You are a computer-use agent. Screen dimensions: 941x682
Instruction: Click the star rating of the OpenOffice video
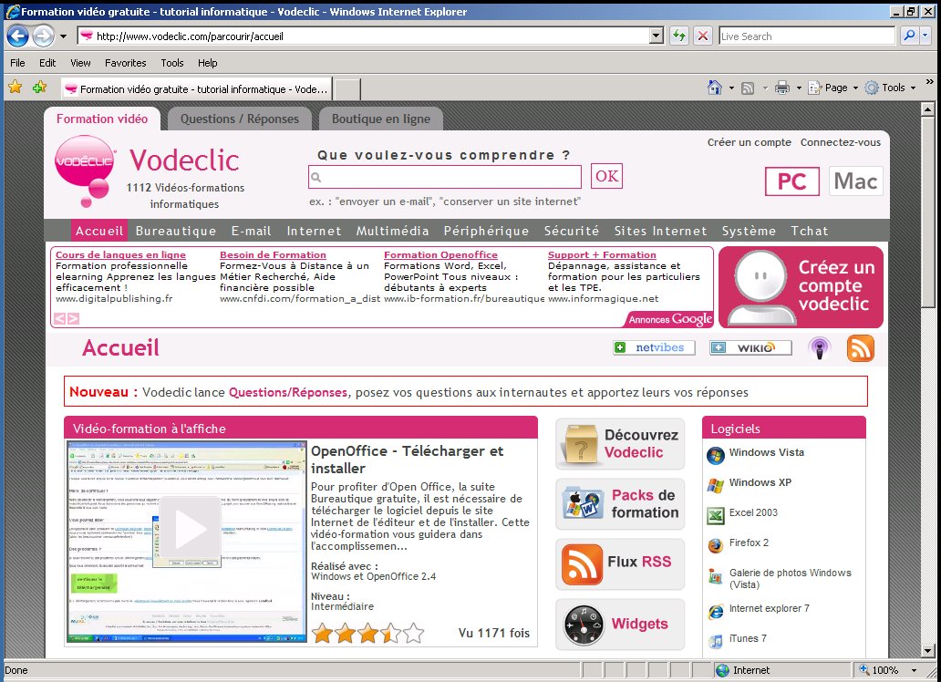coord(367,633)
